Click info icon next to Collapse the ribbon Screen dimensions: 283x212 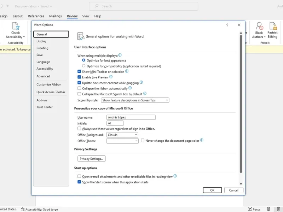(130, 88)
